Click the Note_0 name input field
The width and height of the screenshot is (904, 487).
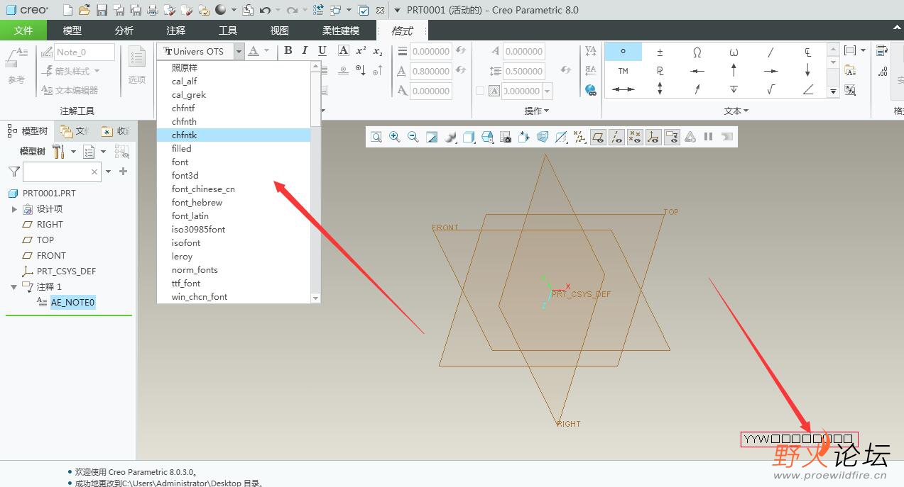[x=85, y=52]
